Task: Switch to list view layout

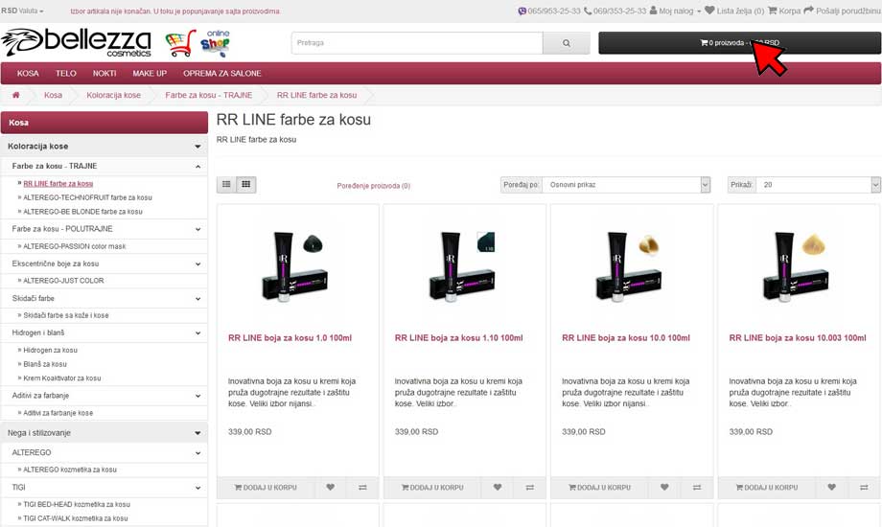Action: (226, 185)
